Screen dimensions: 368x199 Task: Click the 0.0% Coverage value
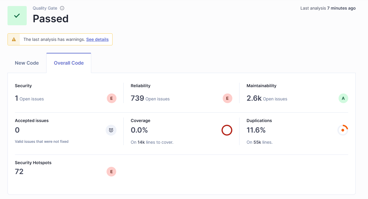point(139,130)
